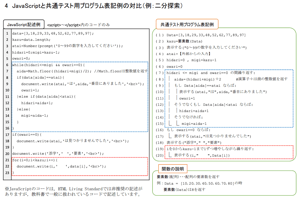Click the '関数の説明' label box
This screenshot has height=205, width=301.
coord(173,169)
